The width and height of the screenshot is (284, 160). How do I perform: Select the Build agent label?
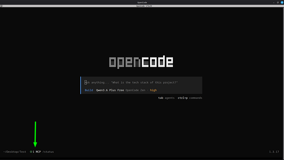click(x=89, y=90)
